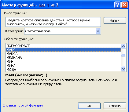129x112 pixels.
Task: Open the Справка по этой функции link
Action: coord(23,105)
